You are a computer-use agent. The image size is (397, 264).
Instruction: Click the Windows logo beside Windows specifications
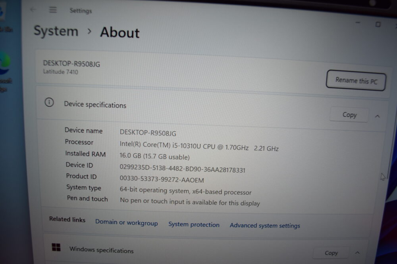pos(56,247)
